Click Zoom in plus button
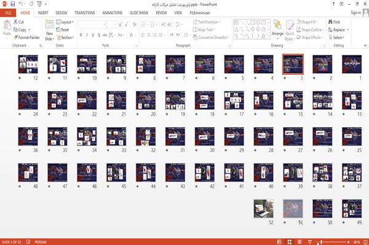Screen dimensions: 369x245 click(348, 242)
